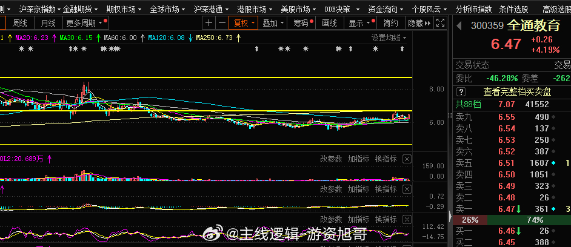Open the DDE决策 menu
Viewport: 571px width, 247px height.
tap(342, 8)
